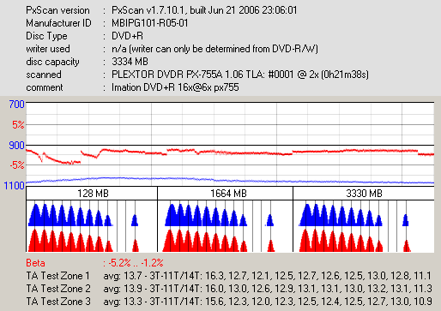Click the PxScan version value text

[x=204, y=10]
